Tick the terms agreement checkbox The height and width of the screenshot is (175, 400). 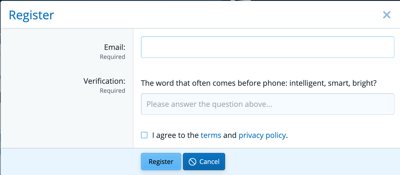(144, 135)
